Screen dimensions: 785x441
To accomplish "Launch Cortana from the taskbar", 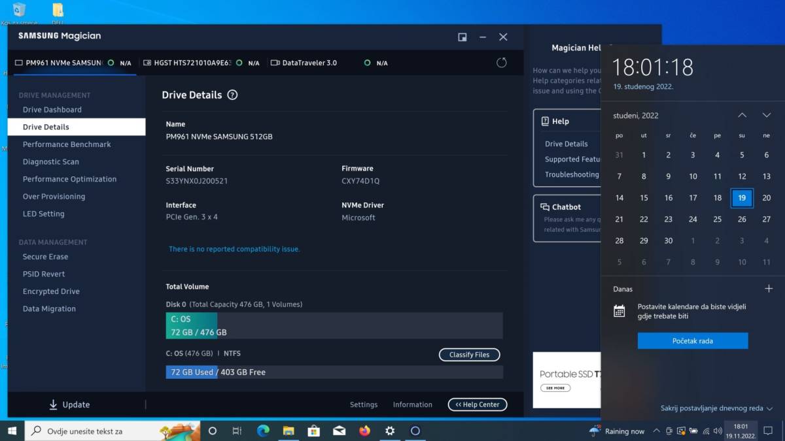I will coord(213,431).
